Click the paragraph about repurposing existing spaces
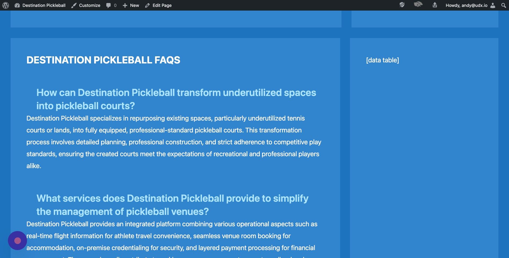Screen dimensions: 509x258 (x=174, y=142)
